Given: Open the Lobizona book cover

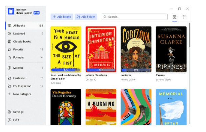Looking at the screenshot, I should tap(136, 49).
